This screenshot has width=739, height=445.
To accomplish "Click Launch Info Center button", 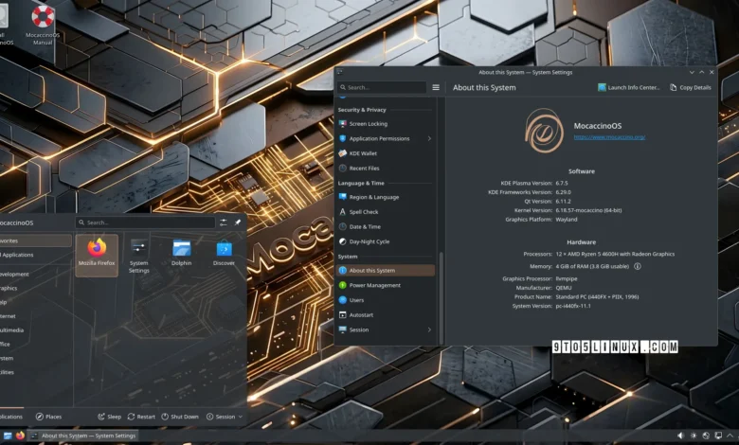I will click(x=629, y=88).
